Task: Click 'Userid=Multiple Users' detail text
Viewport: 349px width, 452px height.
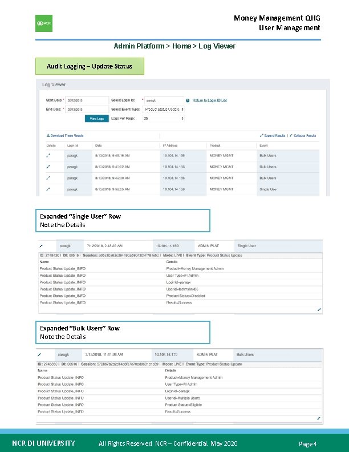Action: [182, 398]
